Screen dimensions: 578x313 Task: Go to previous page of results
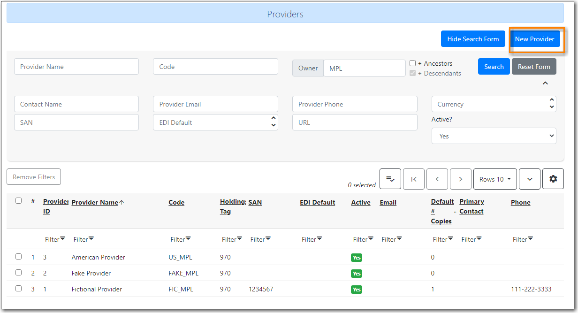pyautogui.click(x=437, y=179)
